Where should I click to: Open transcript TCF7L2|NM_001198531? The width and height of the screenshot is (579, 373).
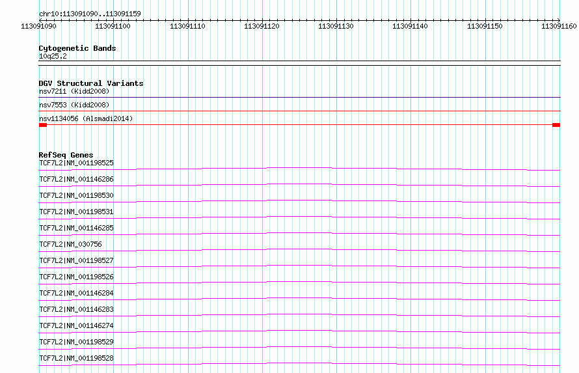76,212
